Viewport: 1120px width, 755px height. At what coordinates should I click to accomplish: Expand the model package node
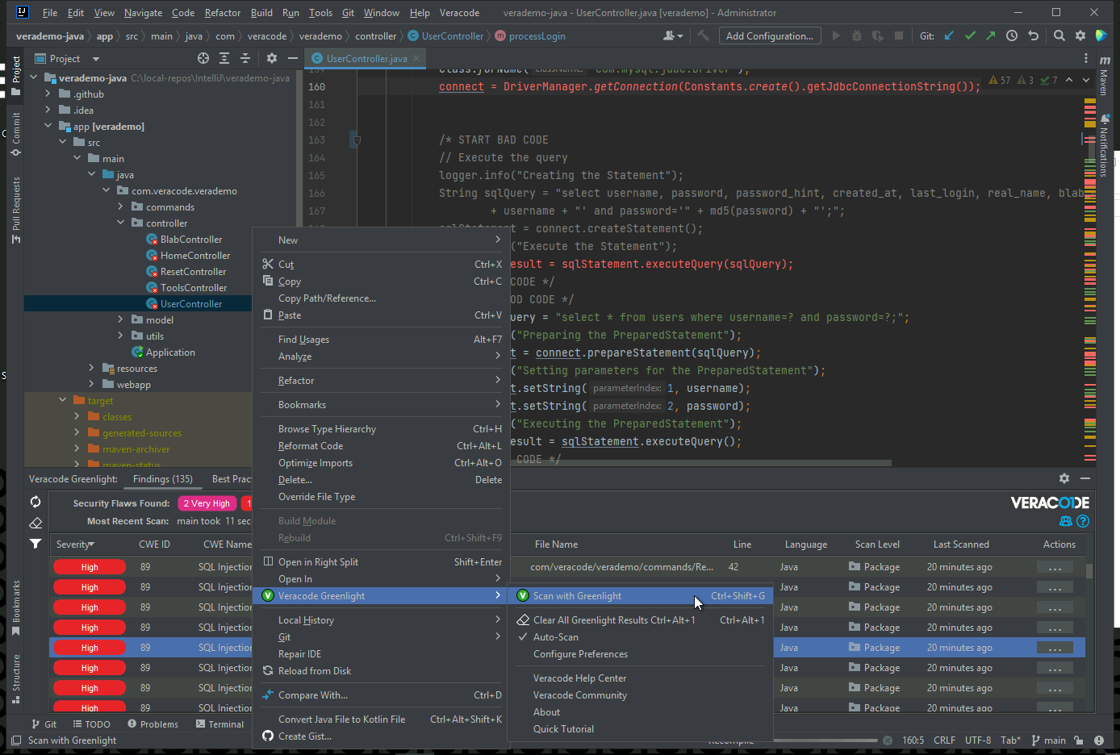pyautogui.click(x=121, y=319)
